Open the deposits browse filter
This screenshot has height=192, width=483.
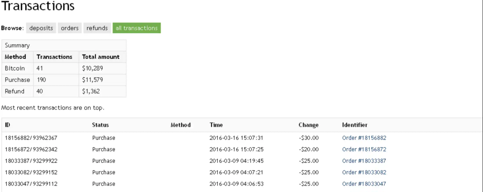pos(41,28)
